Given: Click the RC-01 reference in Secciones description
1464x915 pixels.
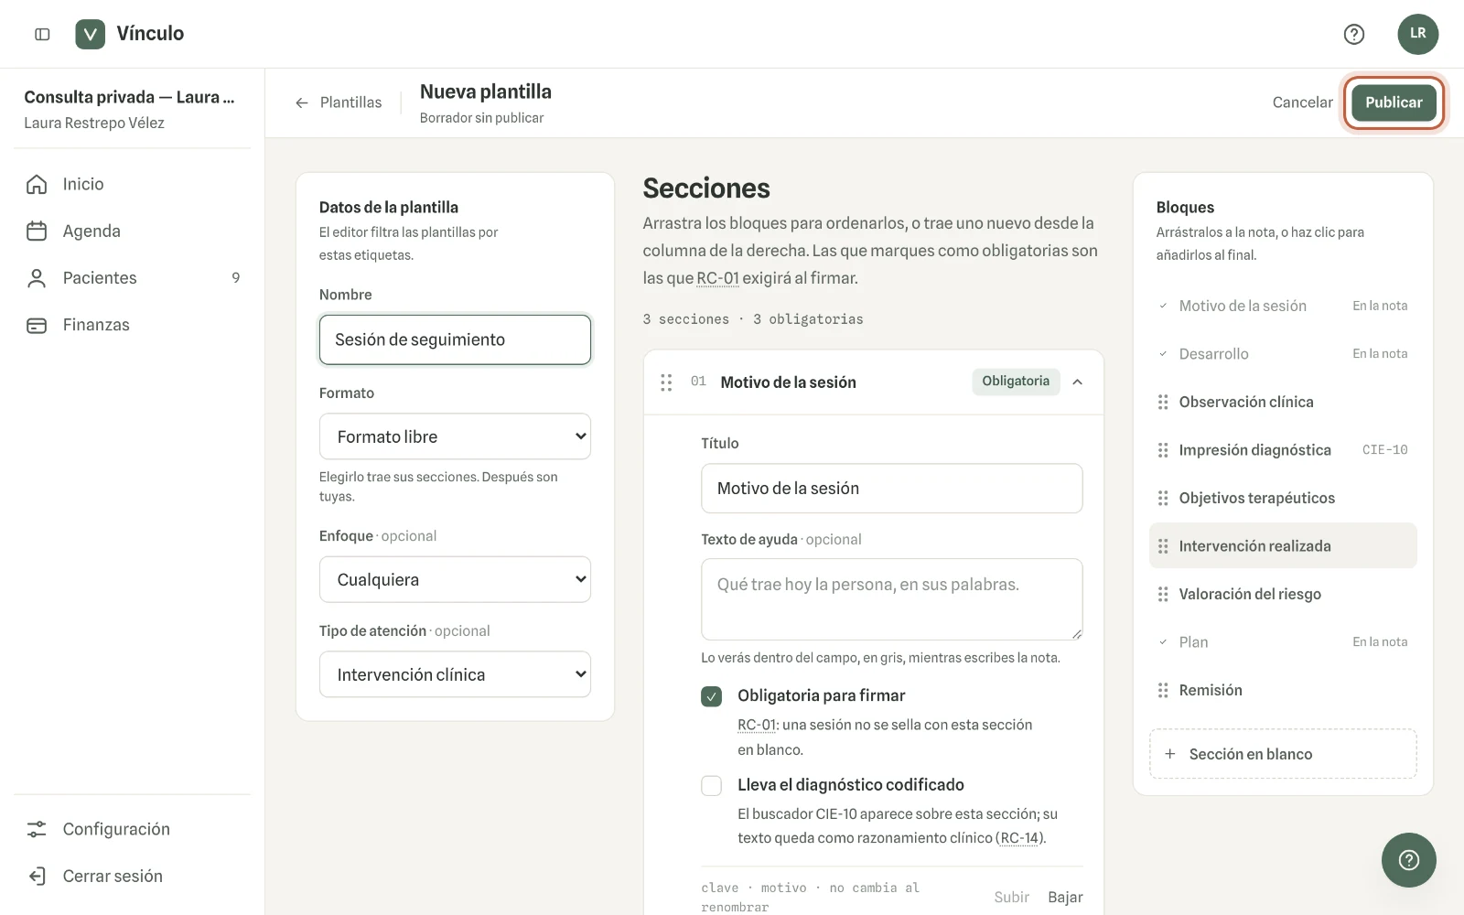Looking at the screenshot, I should (x=717, y=278).
